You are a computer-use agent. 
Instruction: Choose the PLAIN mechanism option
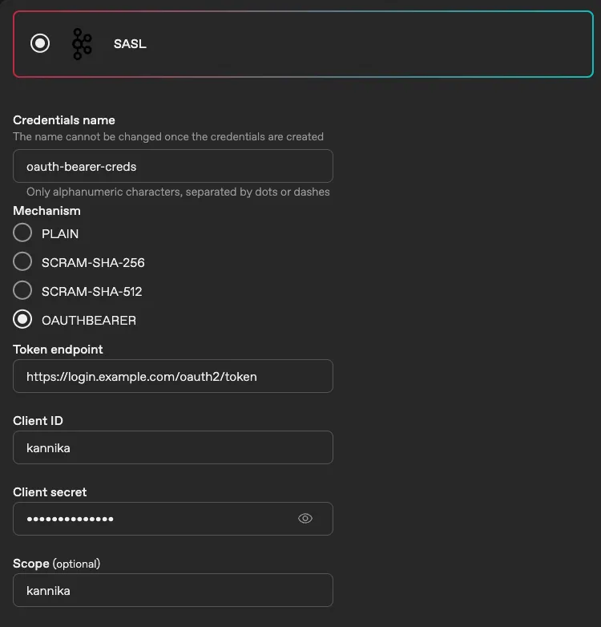pyautogui.click(x=22, y=233)
